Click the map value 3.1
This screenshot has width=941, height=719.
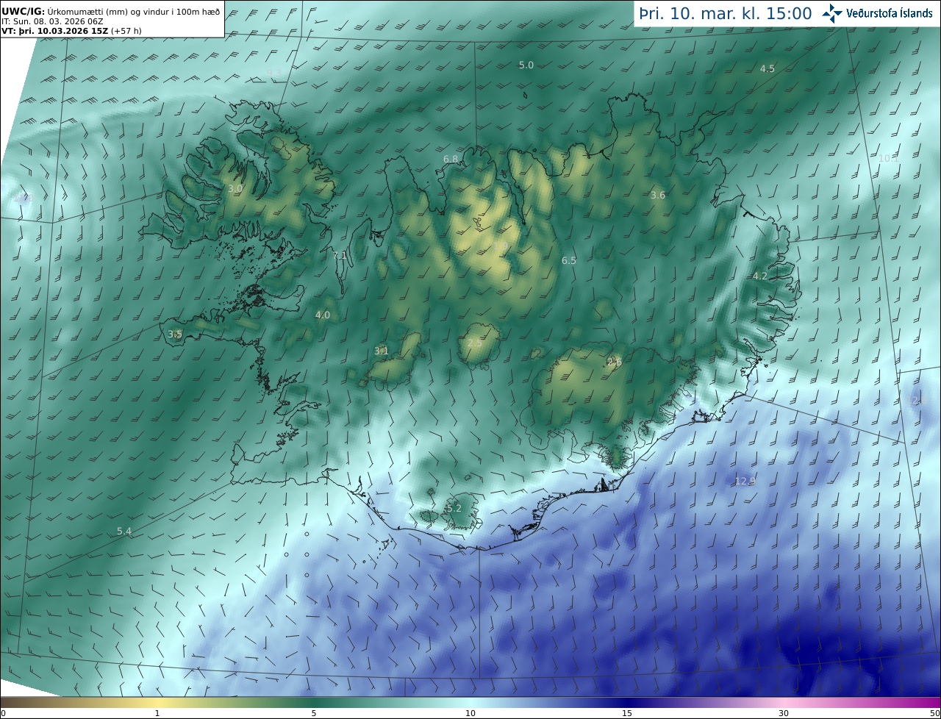click(x=382, y=351)
